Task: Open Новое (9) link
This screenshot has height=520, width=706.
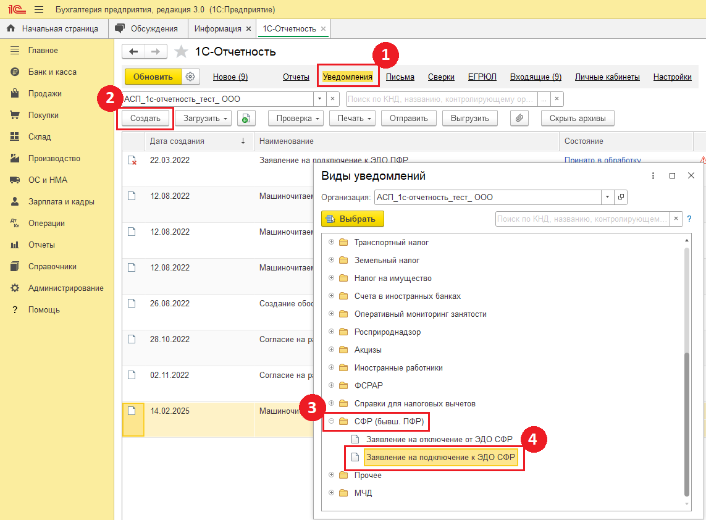Action: point(230,77)
